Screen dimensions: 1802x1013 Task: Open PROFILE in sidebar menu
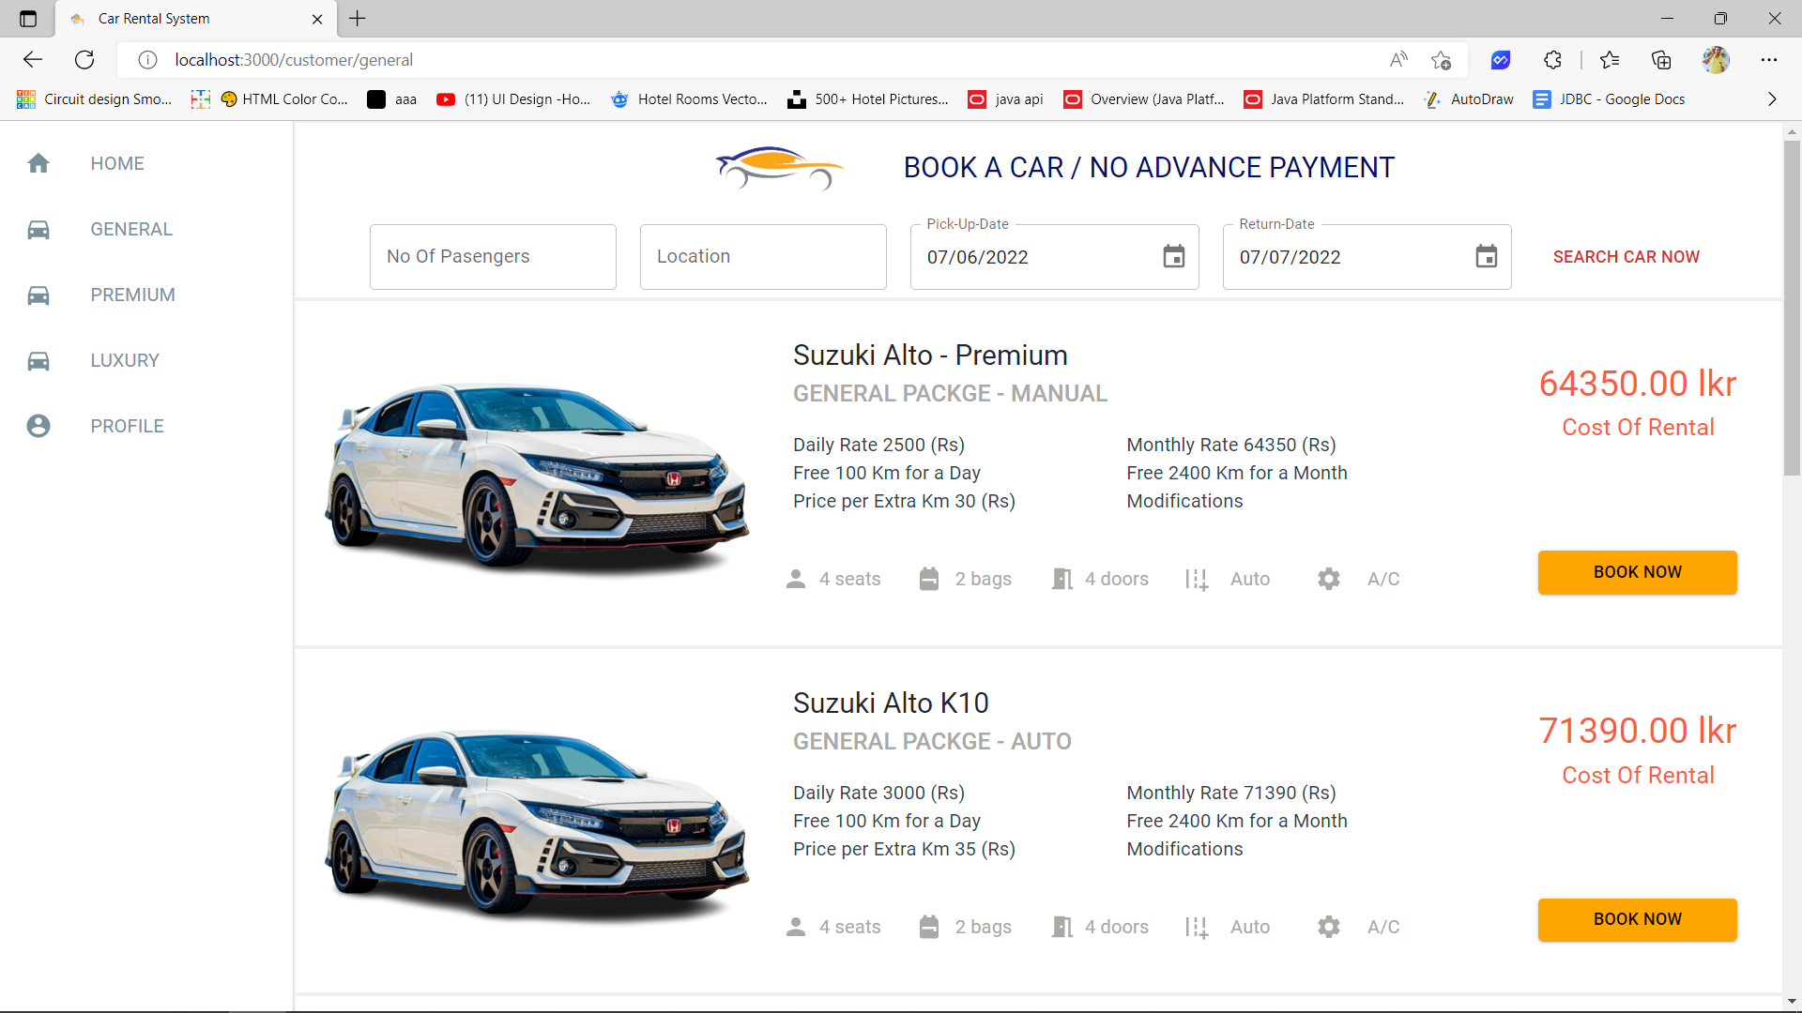click(x=127, y=426)
